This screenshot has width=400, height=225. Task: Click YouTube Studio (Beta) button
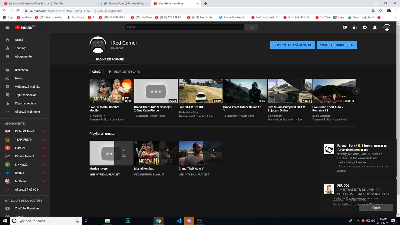pyautogui.click(x=337, y=45)
